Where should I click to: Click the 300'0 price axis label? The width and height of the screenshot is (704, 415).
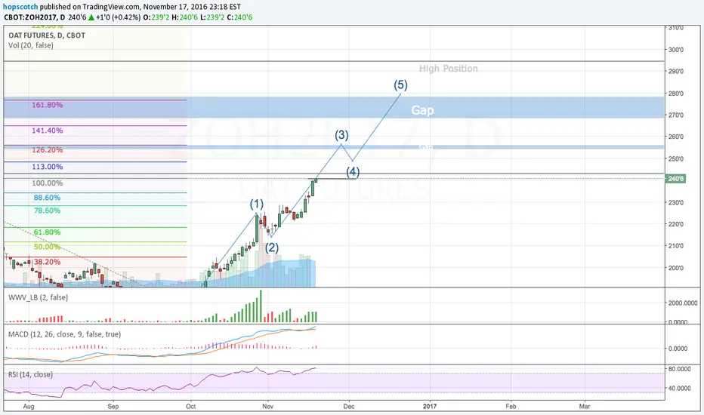[x=676, y=50]
